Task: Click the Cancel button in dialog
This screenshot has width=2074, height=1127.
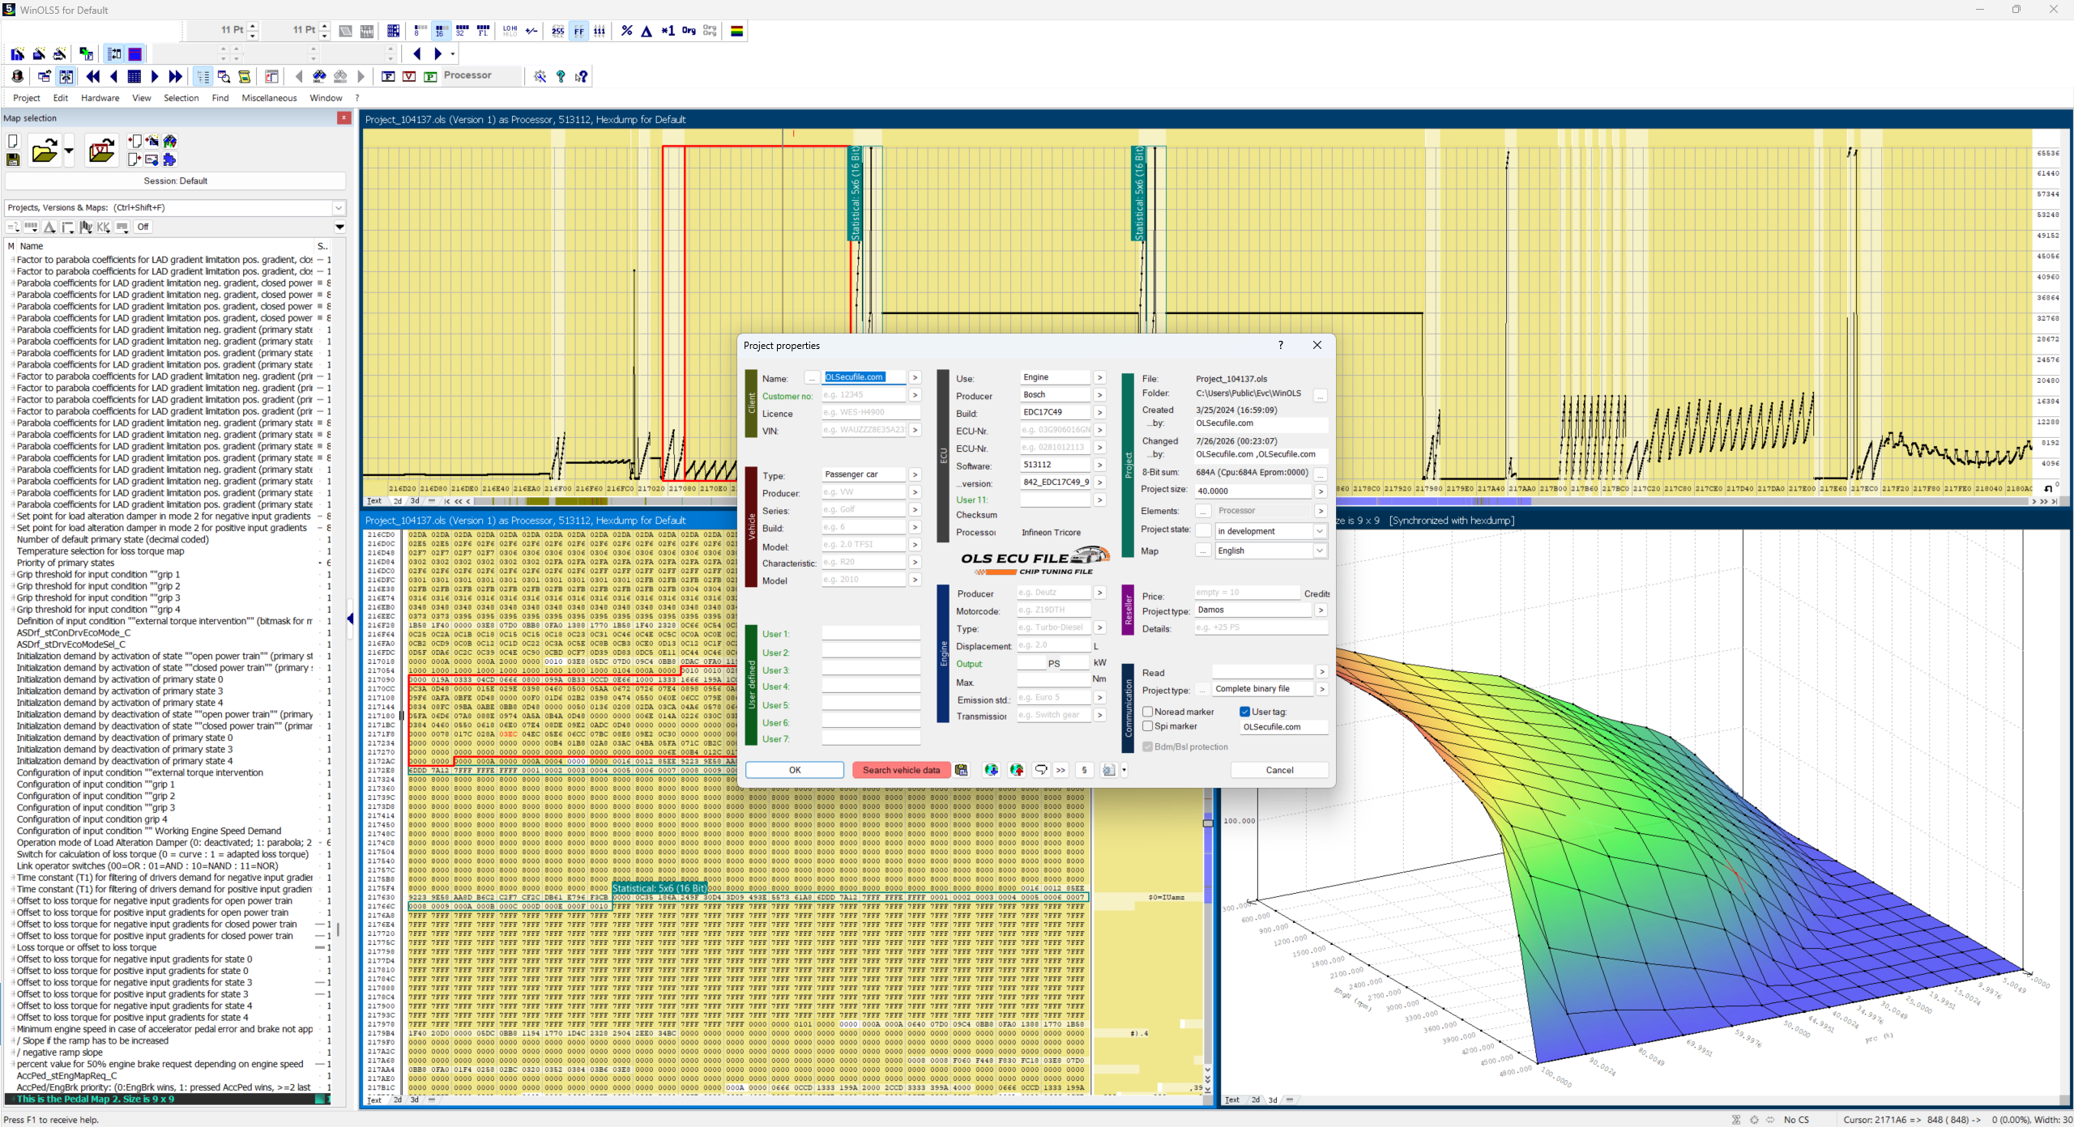Action: pos(1279,770)
